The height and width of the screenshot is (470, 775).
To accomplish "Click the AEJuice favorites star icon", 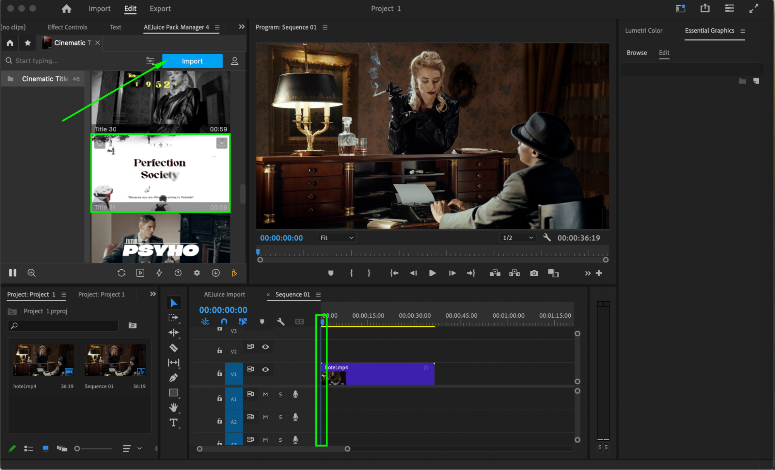I will coord(28,43).
